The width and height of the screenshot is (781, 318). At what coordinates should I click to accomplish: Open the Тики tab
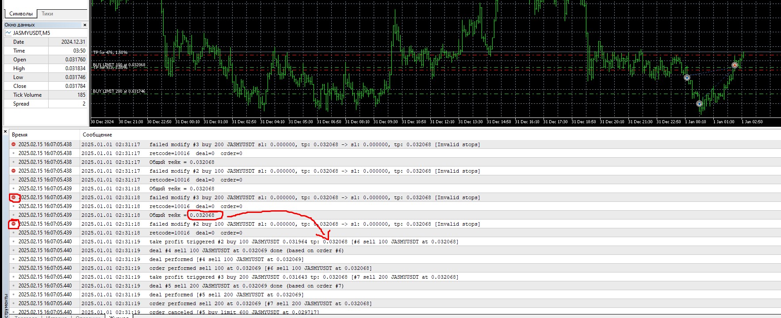tap(47, 14)
